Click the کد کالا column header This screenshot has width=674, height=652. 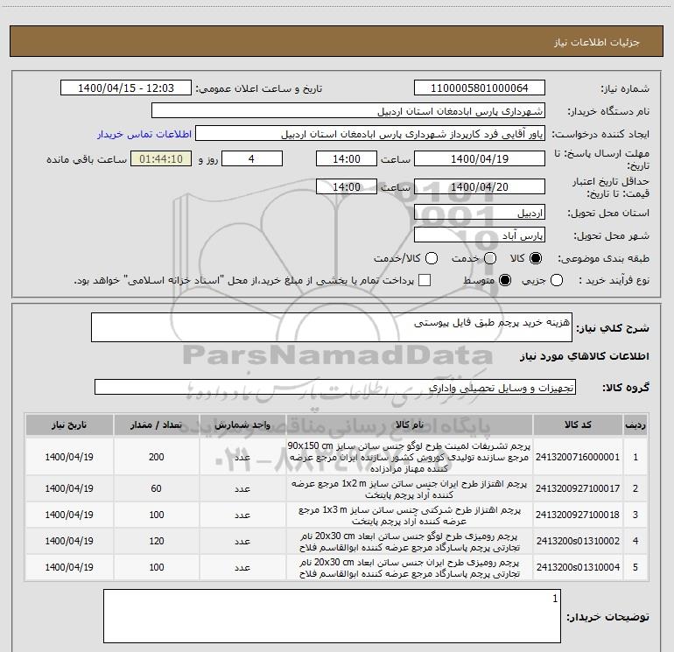coord(578,425)
